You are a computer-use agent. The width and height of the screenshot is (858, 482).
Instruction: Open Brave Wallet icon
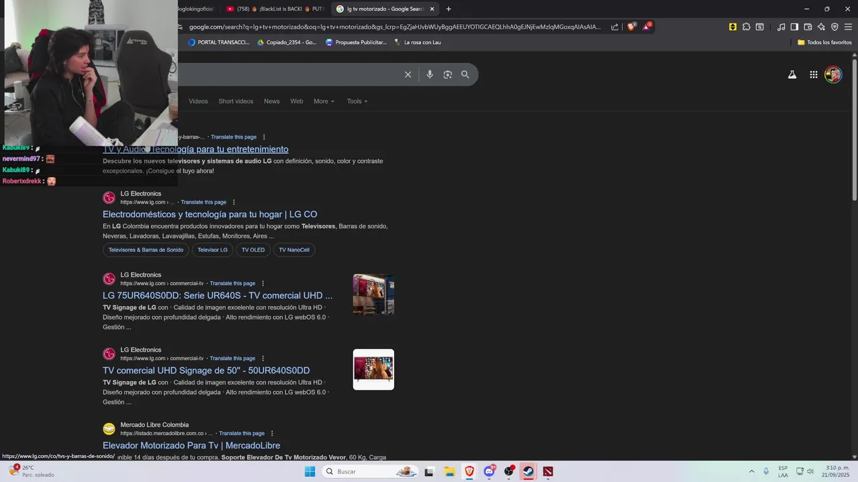pyautogui.click(x=808, y=27)
